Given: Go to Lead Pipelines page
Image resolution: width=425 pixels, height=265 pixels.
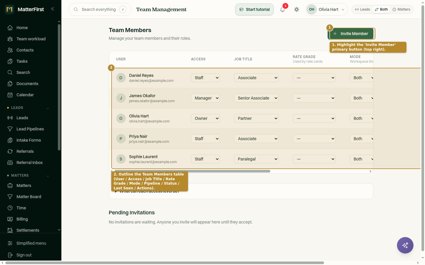Looking at the screenshot, I should coord(30,129).
